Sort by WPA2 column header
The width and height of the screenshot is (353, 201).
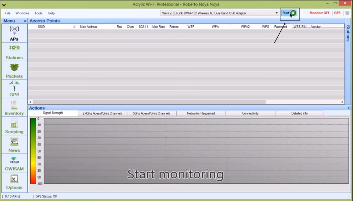[245, 27]
